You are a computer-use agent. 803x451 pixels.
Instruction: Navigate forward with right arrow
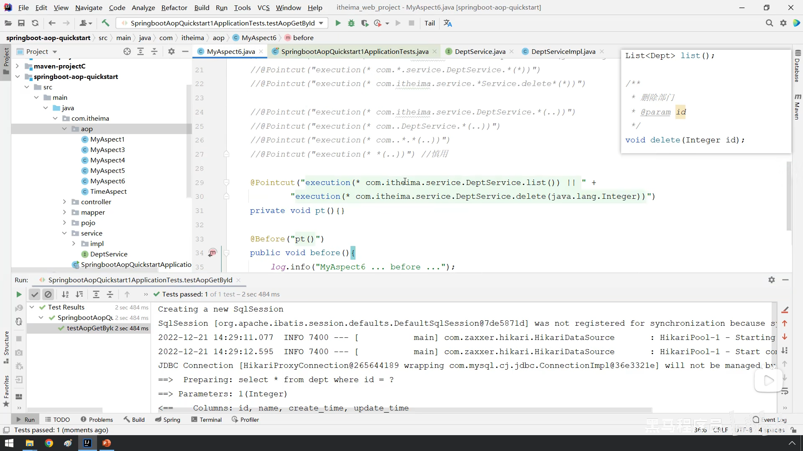(x=66, y=23)
